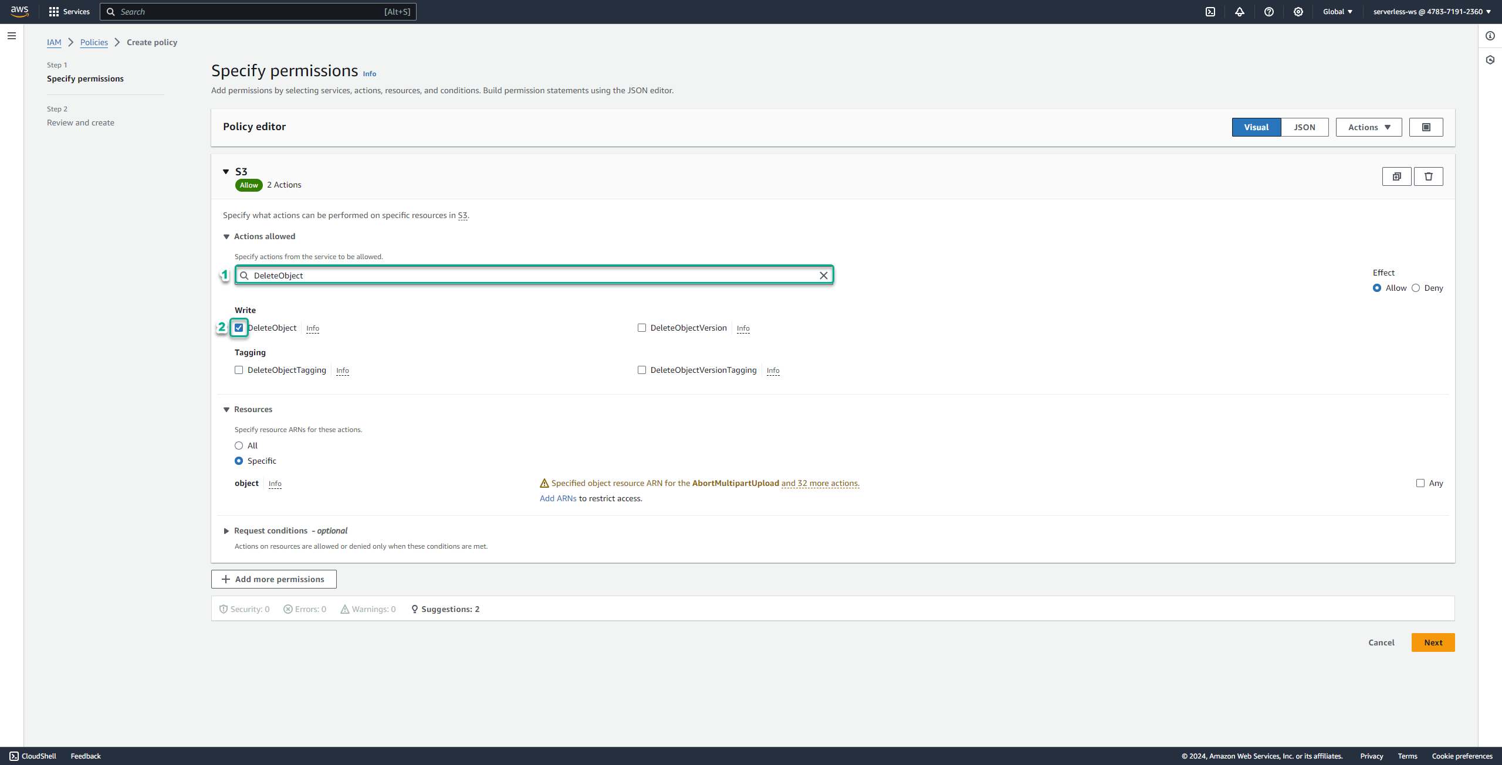The image size is (1502, 765).
Task: Click the Add ARNs link
Action: [x=558, y=498]
